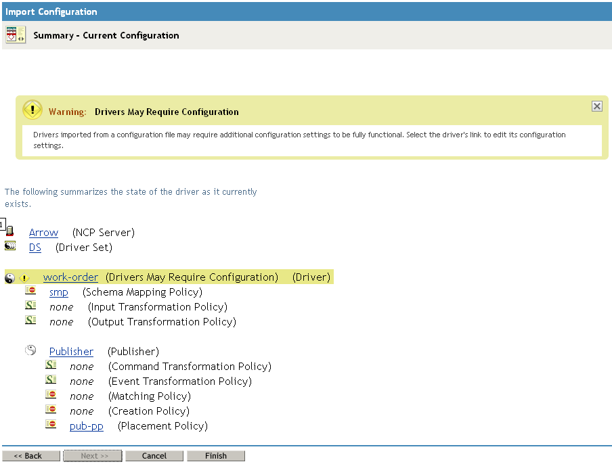
Task: Click the Input Transformation Policy icon
Action: 30,306
